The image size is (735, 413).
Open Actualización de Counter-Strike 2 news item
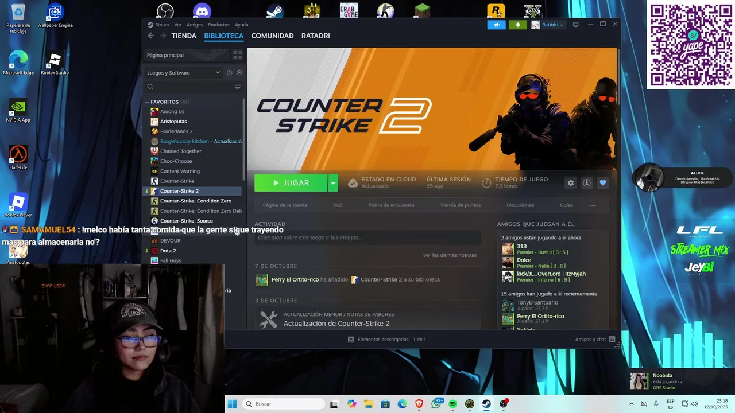[x=336, y=324]
